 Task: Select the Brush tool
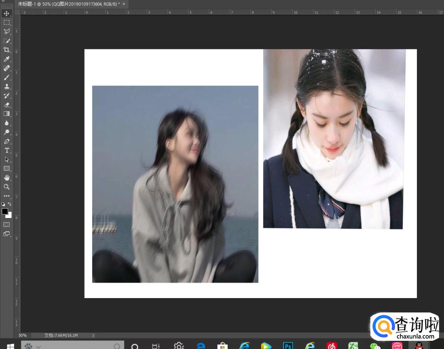click(x=7, y=77)
